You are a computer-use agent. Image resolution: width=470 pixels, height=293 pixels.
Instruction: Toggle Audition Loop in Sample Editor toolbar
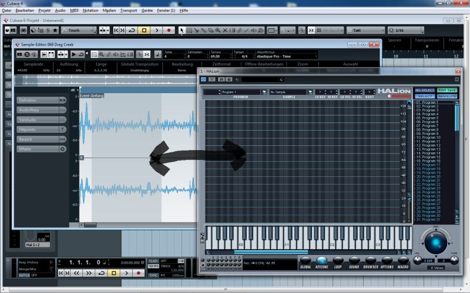81,54
